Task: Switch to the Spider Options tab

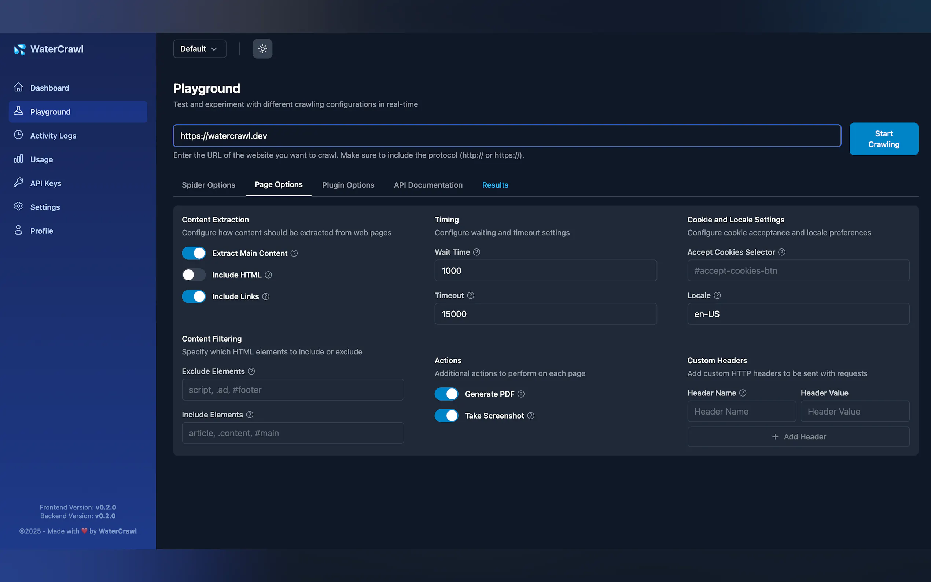Action: pos(208,185)
